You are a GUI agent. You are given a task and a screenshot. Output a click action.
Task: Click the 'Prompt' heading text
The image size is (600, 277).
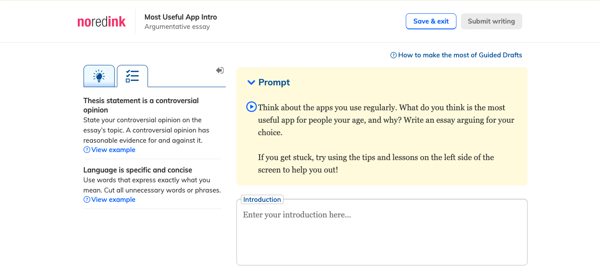[274, 82]
